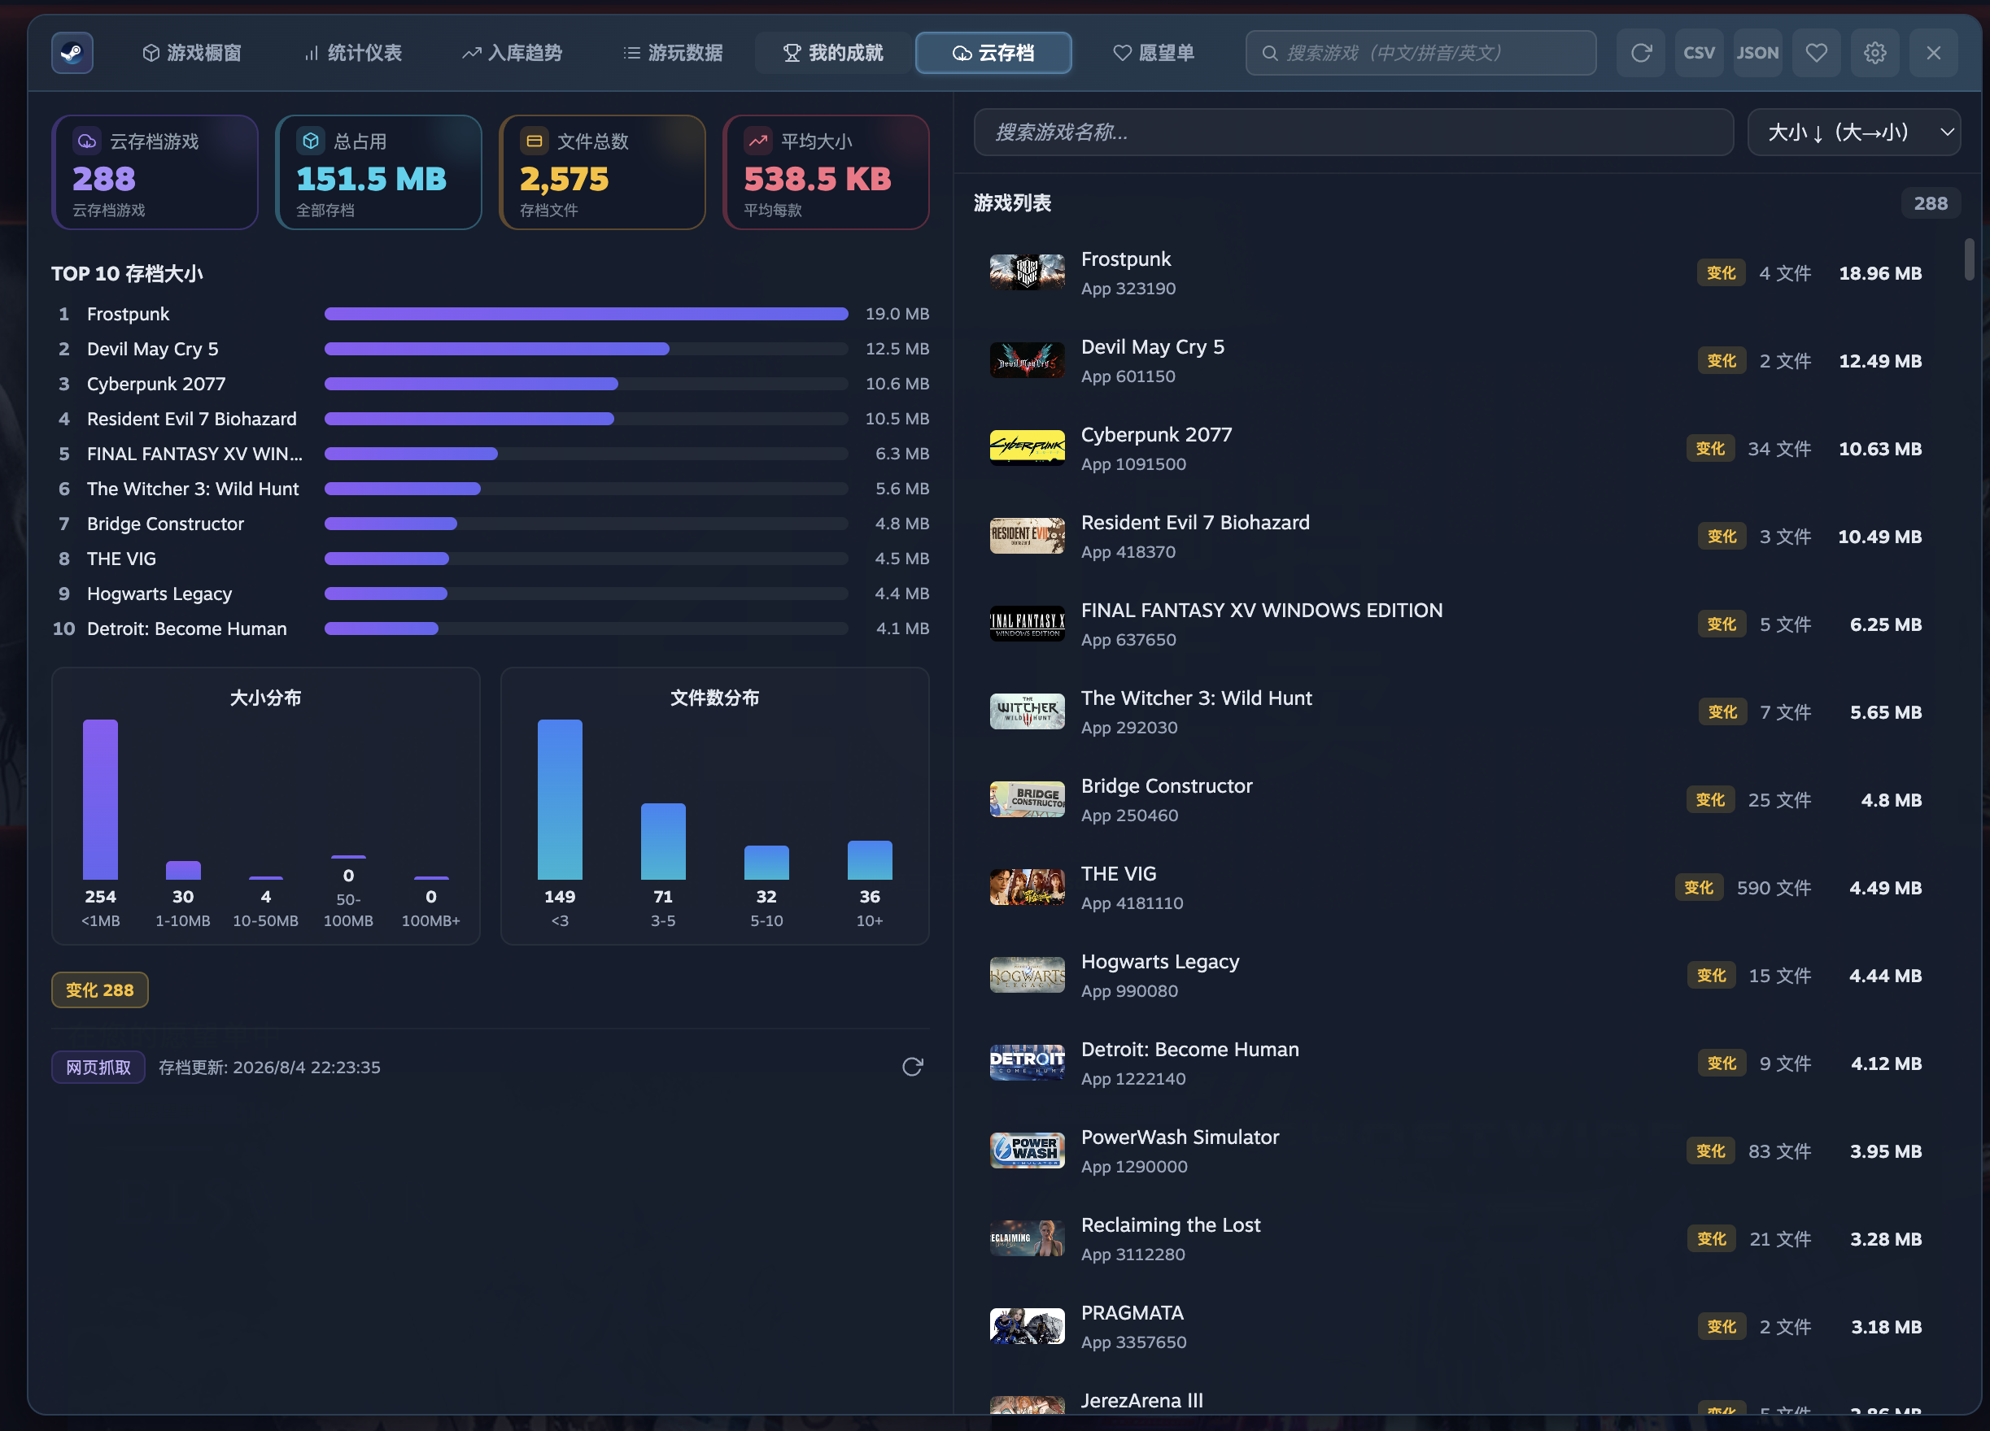The height and width of the screenshot is (1431, 1990).
Task: Click "Resident Evil 7 Biohazard" in the TOP 10 list
Action: (x=191, y=418)
